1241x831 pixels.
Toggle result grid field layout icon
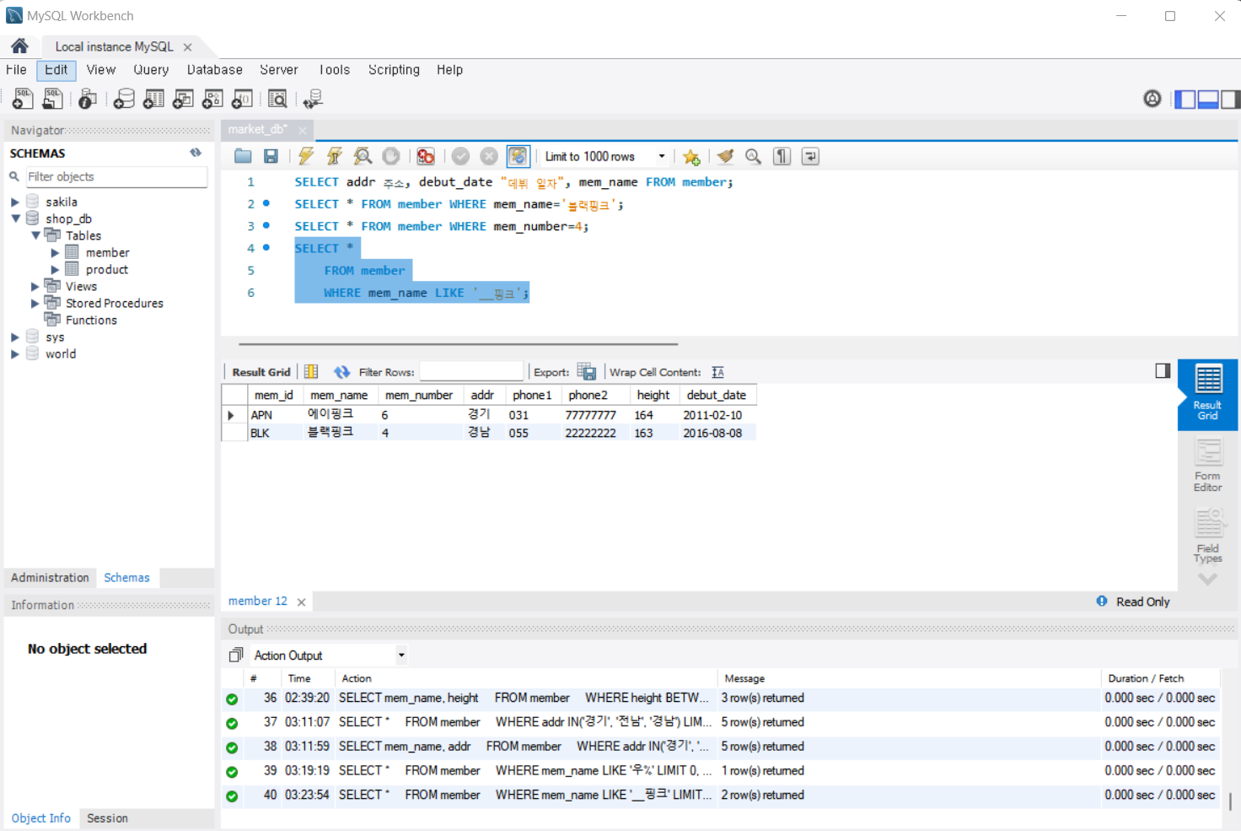[311, 371]
